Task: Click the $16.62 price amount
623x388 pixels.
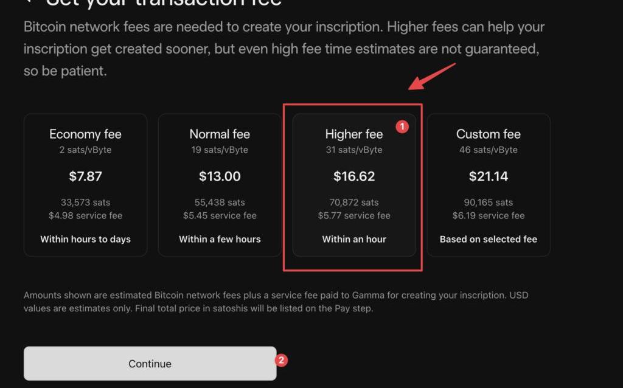Action: (354, 176)
